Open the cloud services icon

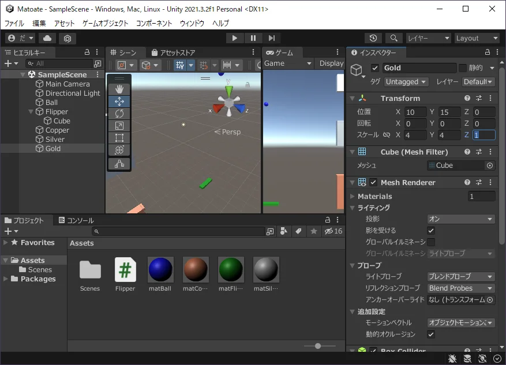47,38
